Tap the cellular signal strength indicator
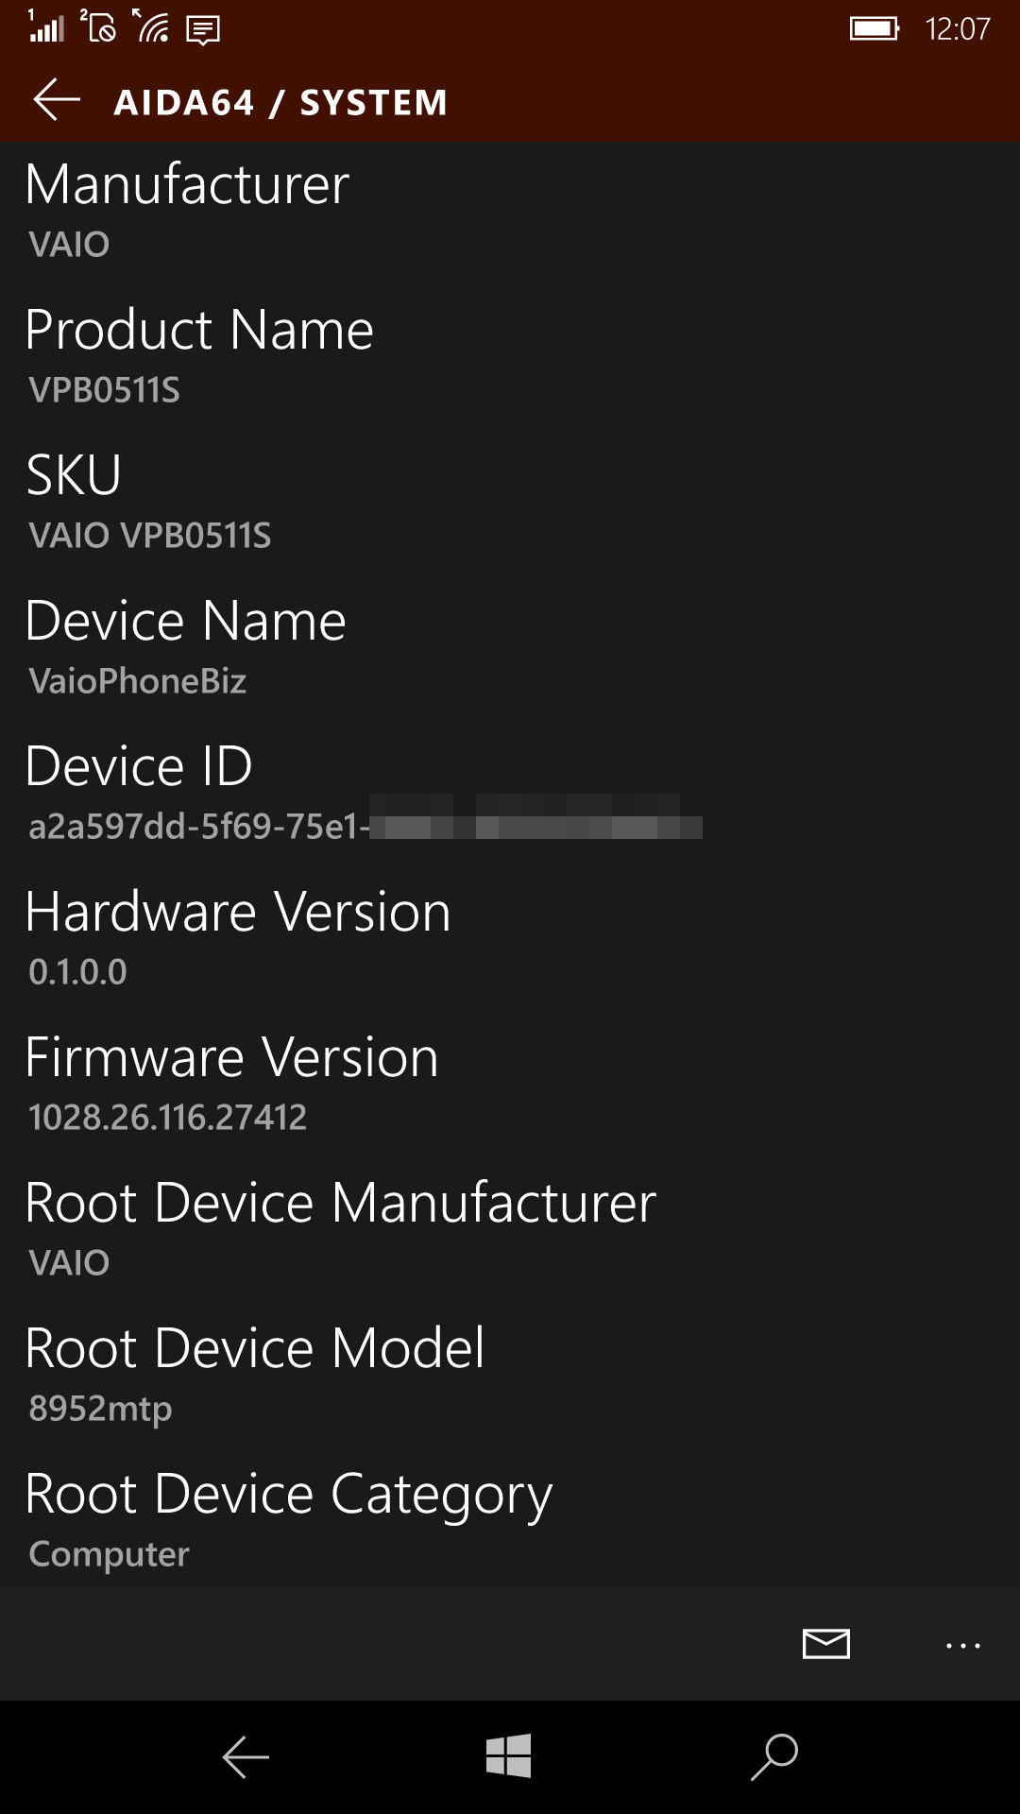 click(x=42, y=28)
